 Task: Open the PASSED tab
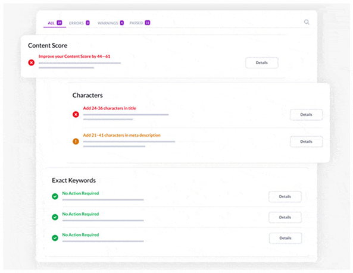click(x=139, y=23)
